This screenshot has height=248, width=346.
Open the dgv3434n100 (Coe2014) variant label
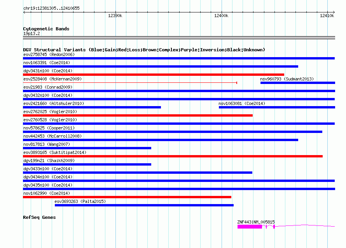click(x=48, y=177)
